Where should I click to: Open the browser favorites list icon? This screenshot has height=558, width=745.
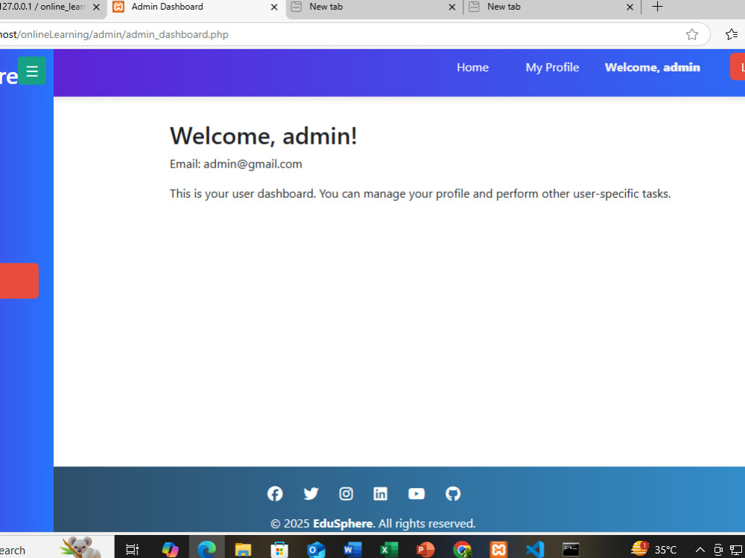point(732,34)
